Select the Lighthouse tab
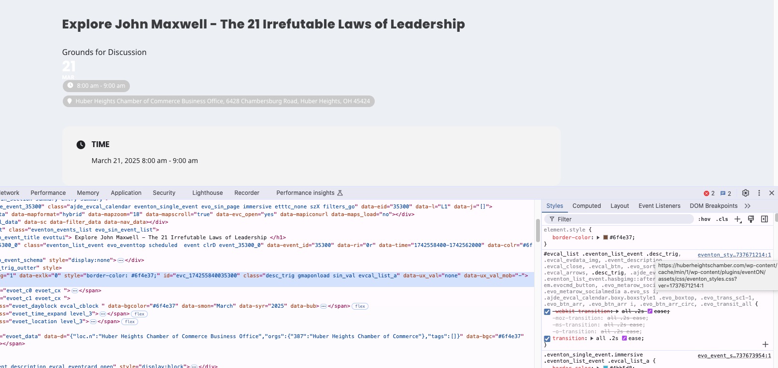Image resolution: width=778 pixels, height=368 pixels. click(x=208, y=193)
